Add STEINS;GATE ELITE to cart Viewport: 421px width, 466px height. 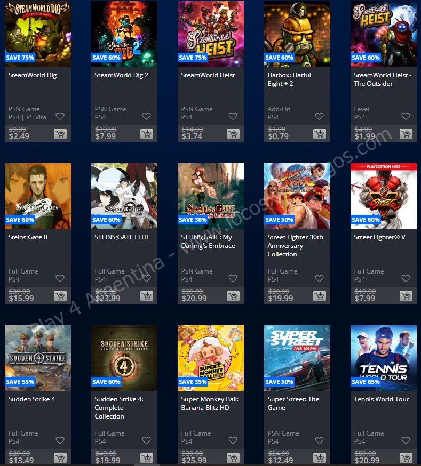(x=147, y=296)
